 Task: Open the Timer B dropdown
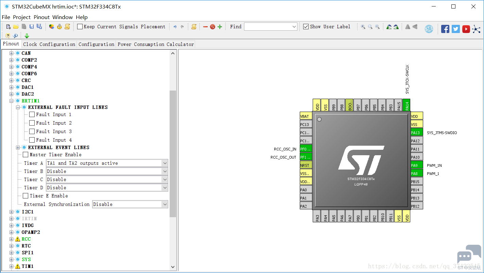tap(107, 171)
